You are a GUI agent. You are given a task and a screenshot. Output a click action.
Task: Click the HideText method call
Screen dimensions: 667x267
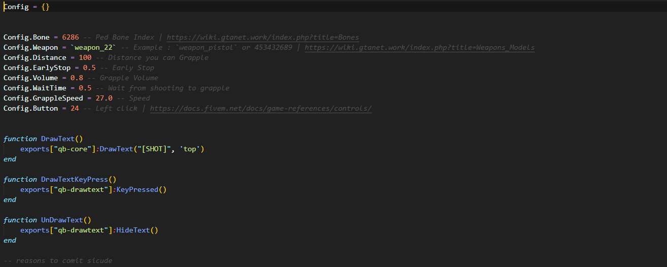(133, 230)
